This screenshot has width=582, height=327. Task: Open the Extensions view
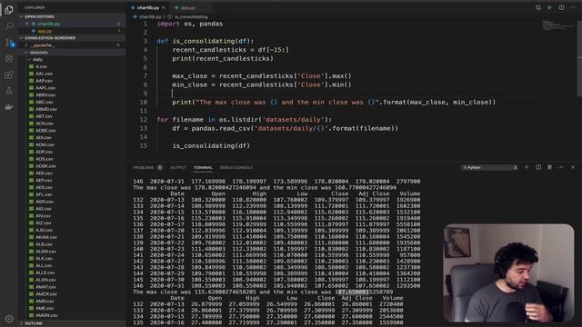(x=9, y=74)
